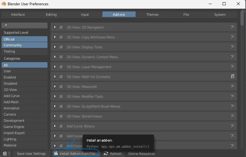
Task: Open the Themes tab
Action: click(153, 15)
